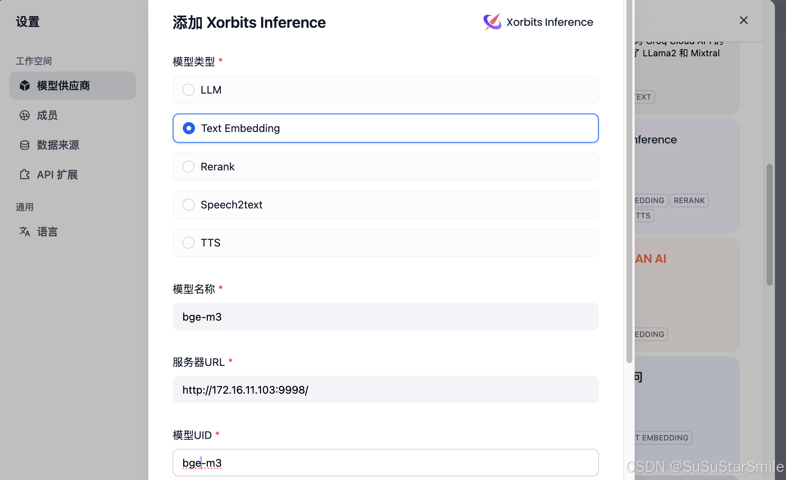
Task: Click the 设置 title in the sidebar
Action: (x=28, y=22)
